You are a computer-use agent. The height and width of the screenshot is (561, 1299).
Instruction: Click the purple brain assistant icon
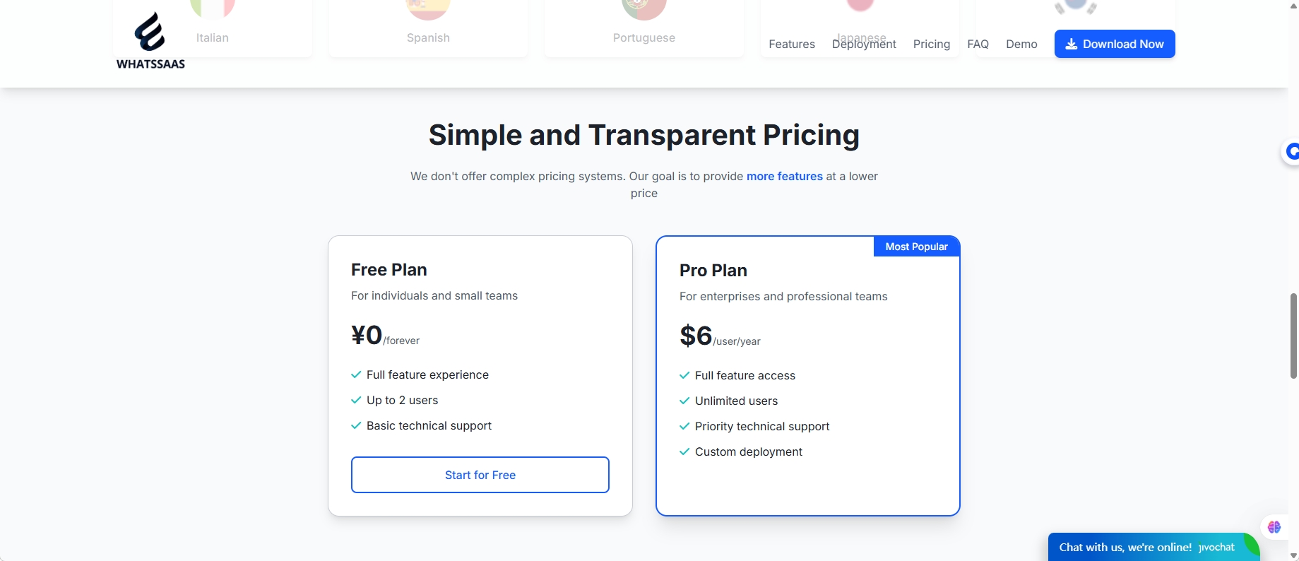pos(1274,527)
